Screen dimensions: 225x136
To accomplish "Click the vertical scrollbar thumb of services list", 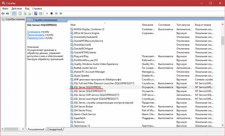I will pos(223,40).
